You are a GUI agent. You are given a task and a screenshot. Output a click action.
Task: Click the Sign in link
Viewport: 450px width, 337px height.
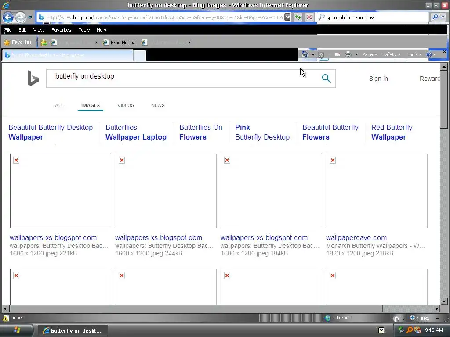378,79
